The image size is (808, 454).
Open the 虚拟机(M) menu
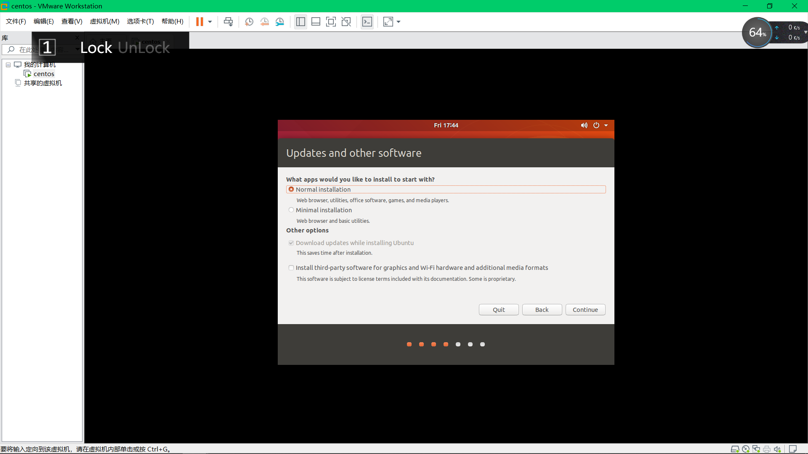click(105, 21)
